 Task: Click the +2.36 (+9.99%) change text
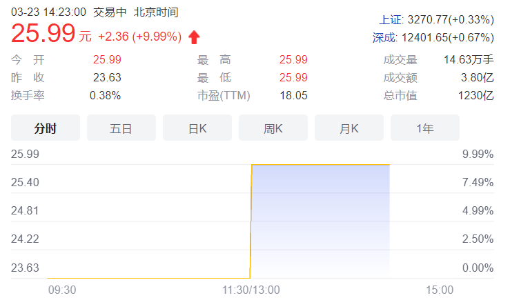click(140, 37)
